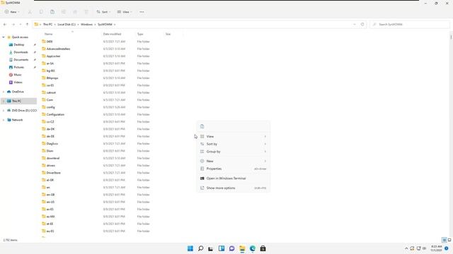The height and width of the screenshot is (254, 453).
Task: Select Documents in the navigation pane
Action: (21, 59)
